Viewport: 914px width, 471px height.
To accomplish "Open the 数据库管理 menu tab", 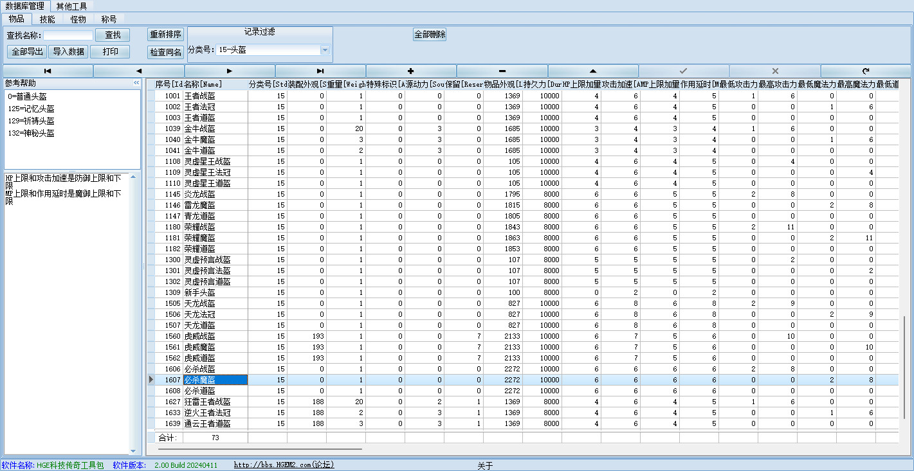I will click(25, 6).
